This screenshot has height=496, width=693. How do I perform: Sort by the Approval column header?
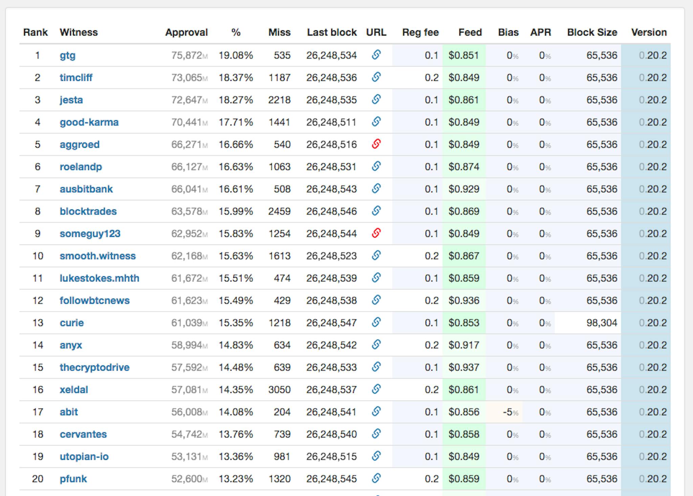tap(186, 32)
